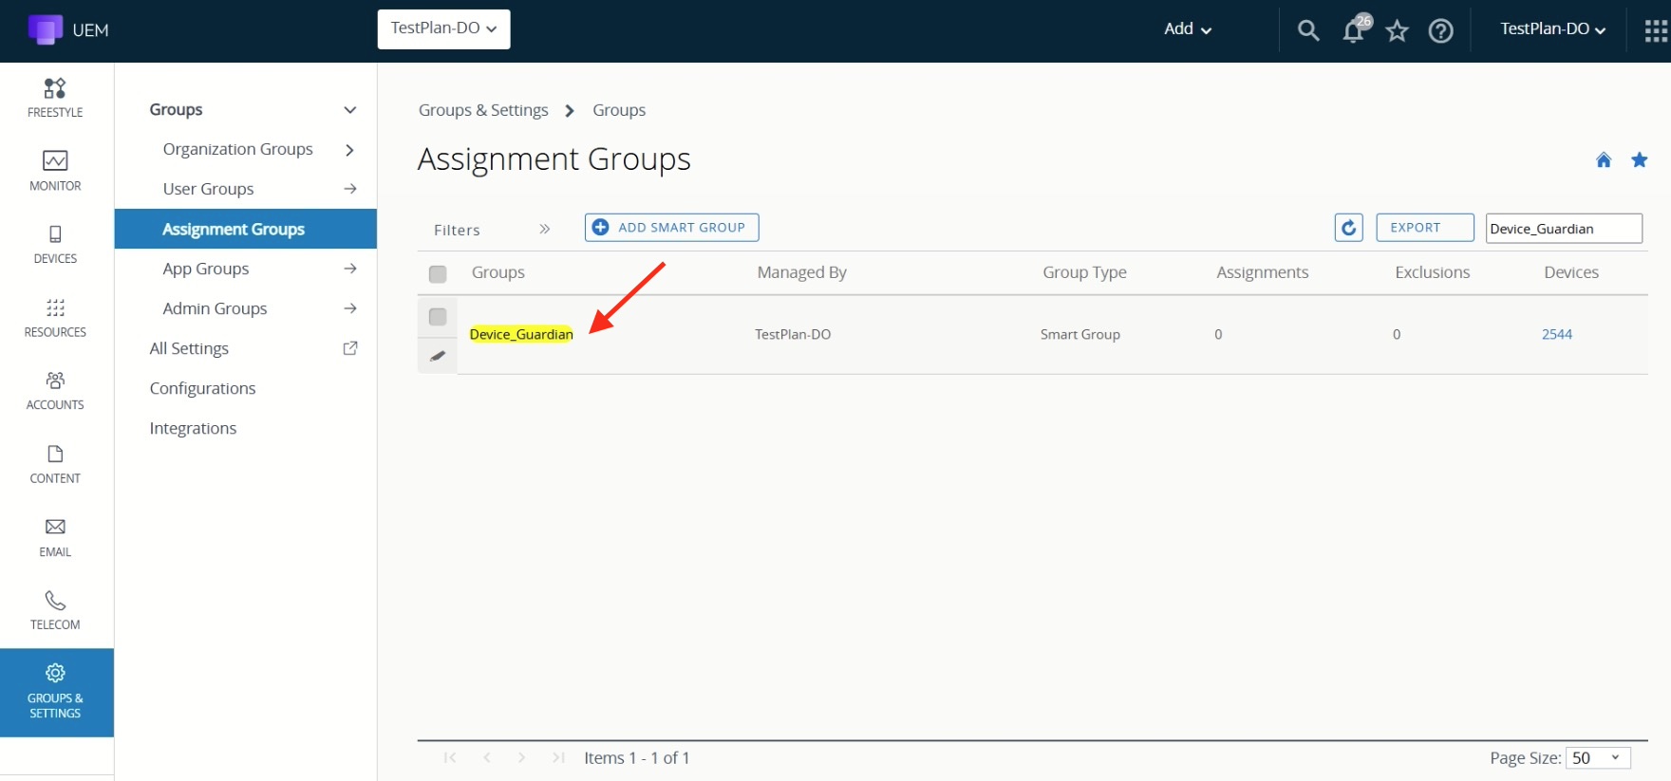Screen dimensions: 1671x781
Task: Open the Page Size dropdown
Action: (x=1597, y=757)
